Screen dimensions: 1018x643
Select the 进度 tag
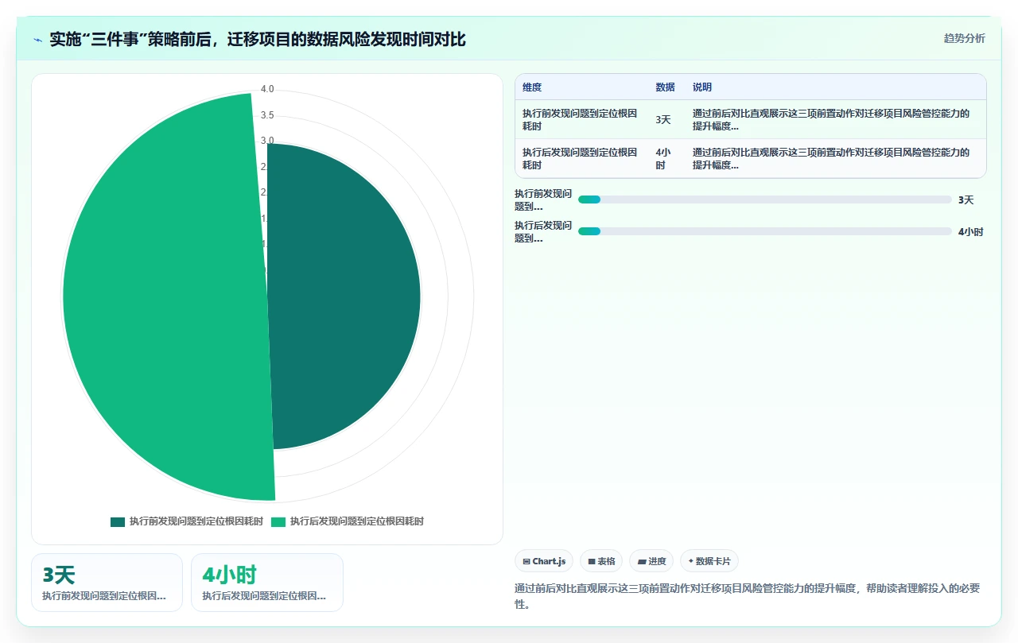(x=651, y=561)
